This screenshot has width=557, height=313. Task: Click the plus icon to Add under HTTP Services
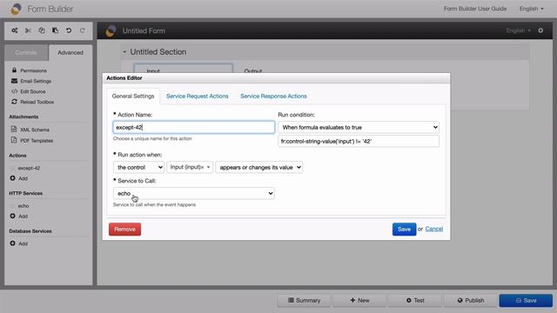13,216
